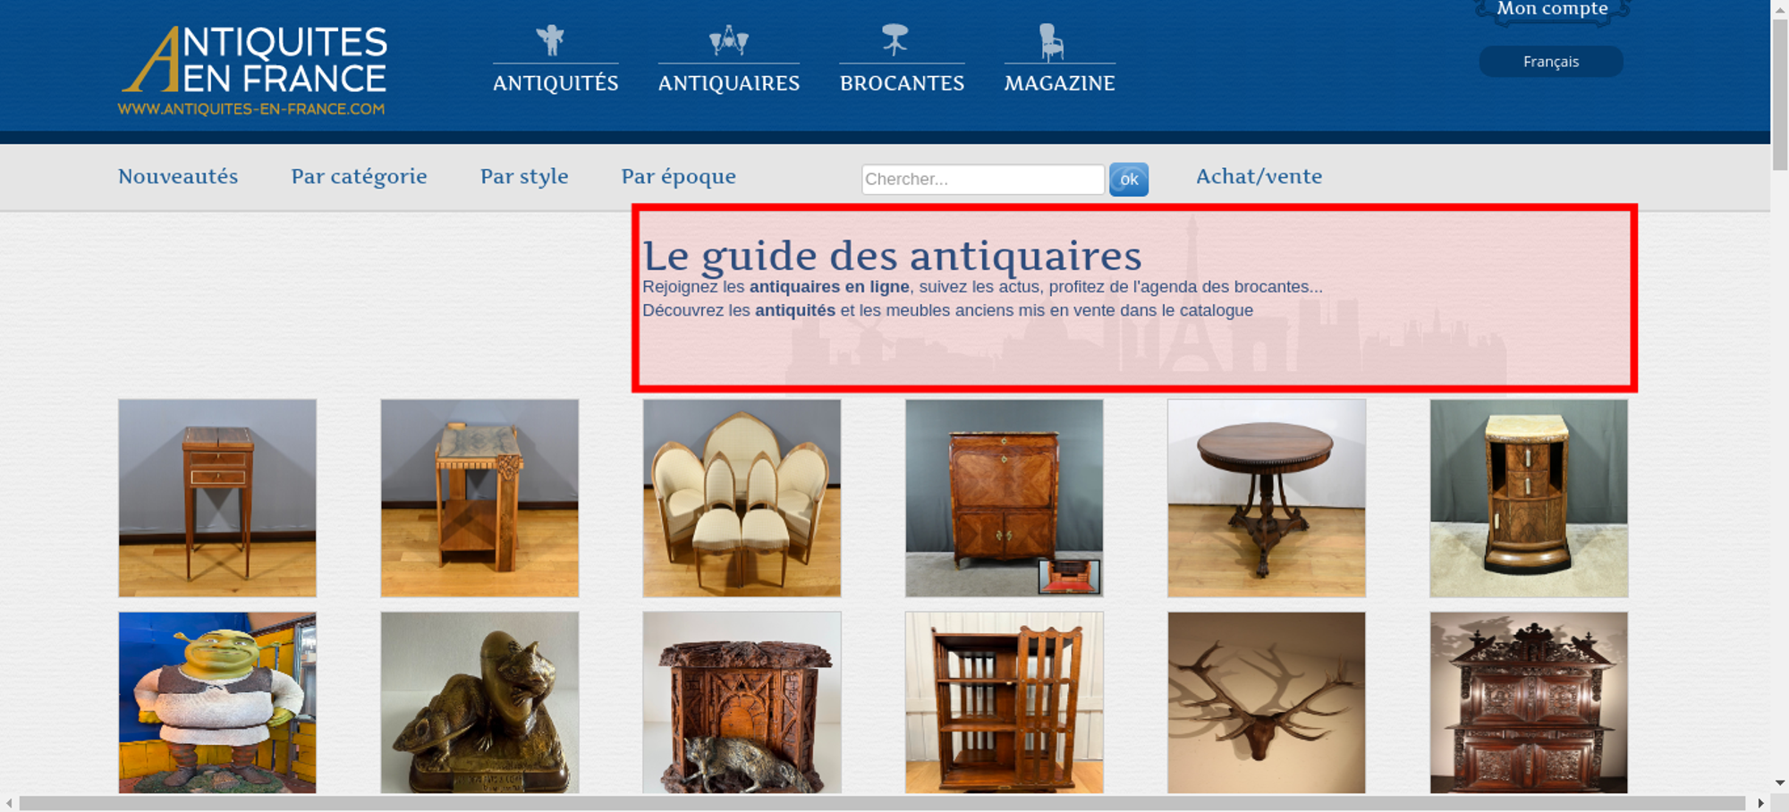View the mounted deer antlers listing
1789x812 pixels.
click(1266, 702)
